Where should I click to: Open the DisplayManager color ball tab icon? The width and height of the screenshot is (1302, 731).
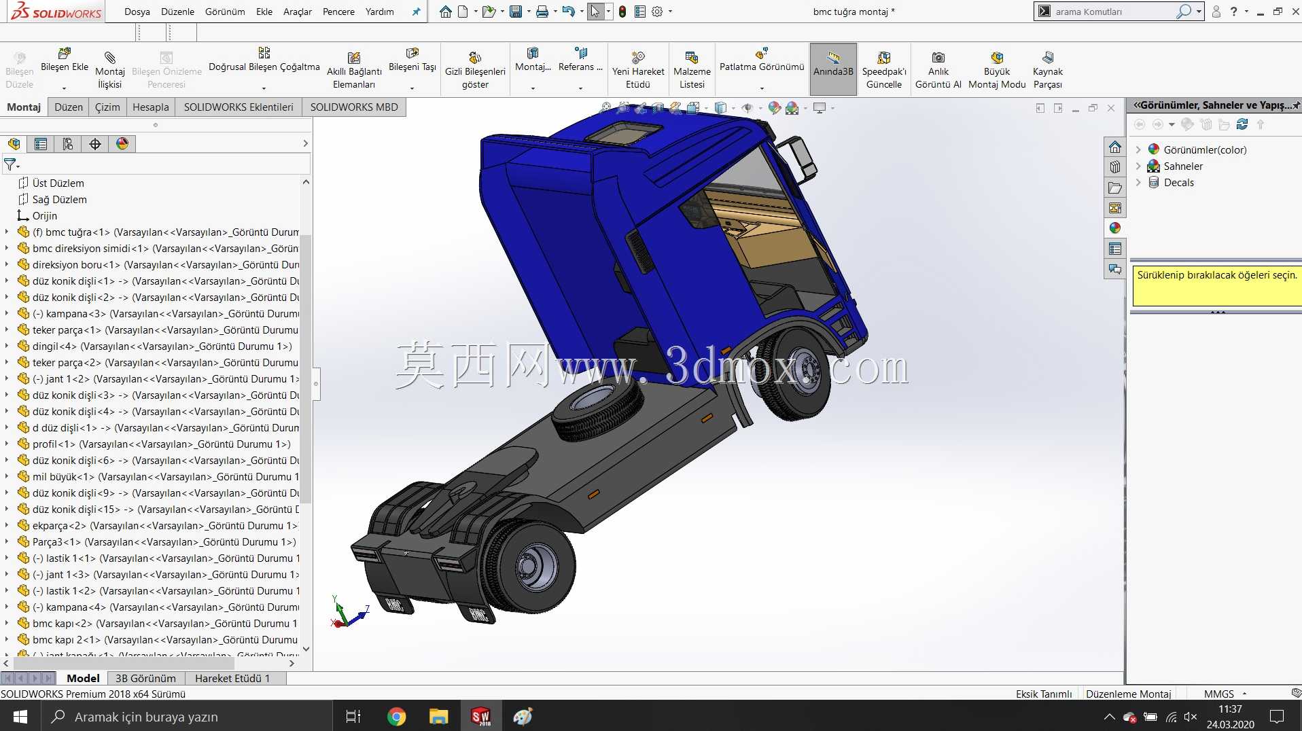pos(122,143)
